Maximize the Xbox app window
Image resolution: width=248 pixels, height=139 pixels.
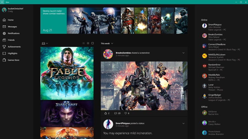click(x=241, y=2)
